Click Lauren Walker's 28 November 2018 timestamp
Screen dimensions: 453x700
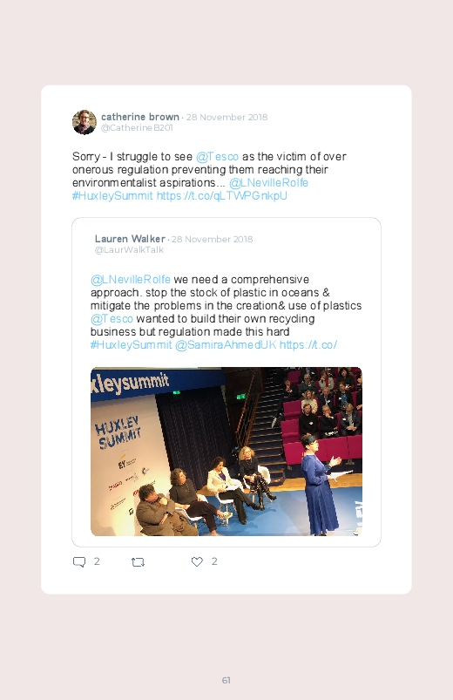click(212, 239)
